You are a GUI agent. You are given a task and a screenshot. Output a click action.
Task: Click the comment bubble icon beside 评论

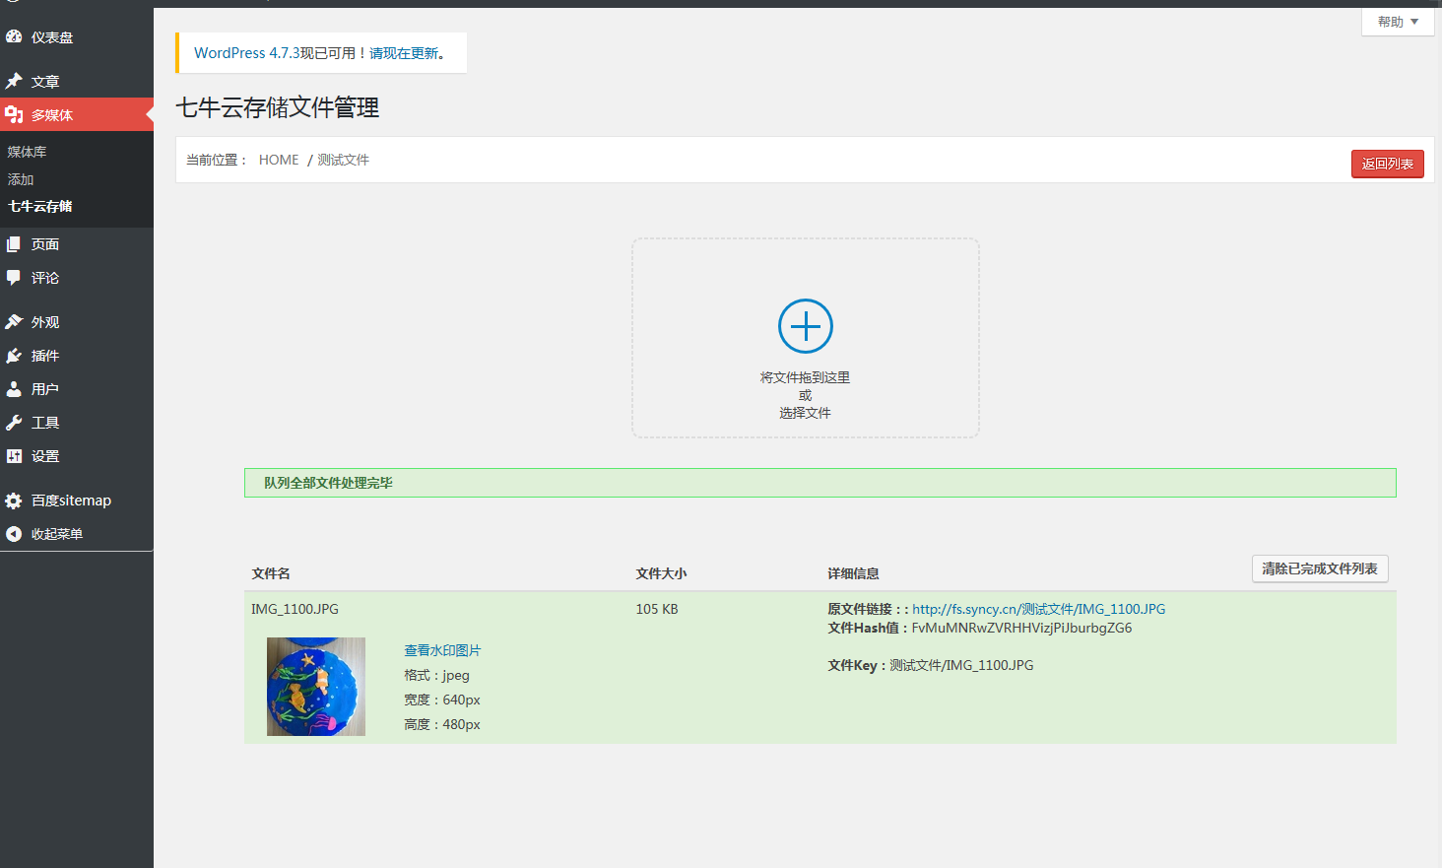point(14,278)
